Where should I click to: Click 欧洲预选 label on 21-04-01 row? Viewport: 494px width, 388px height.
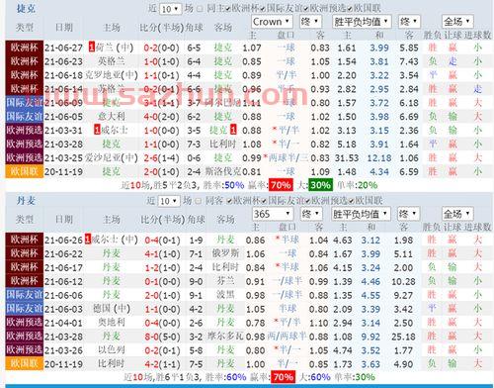(x=25, y=323)
